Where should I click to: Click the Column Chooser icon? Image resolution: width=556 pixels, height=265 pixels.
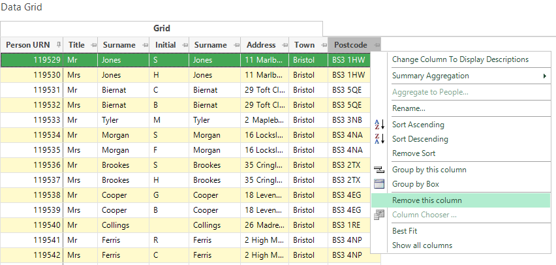coord(379,215)
